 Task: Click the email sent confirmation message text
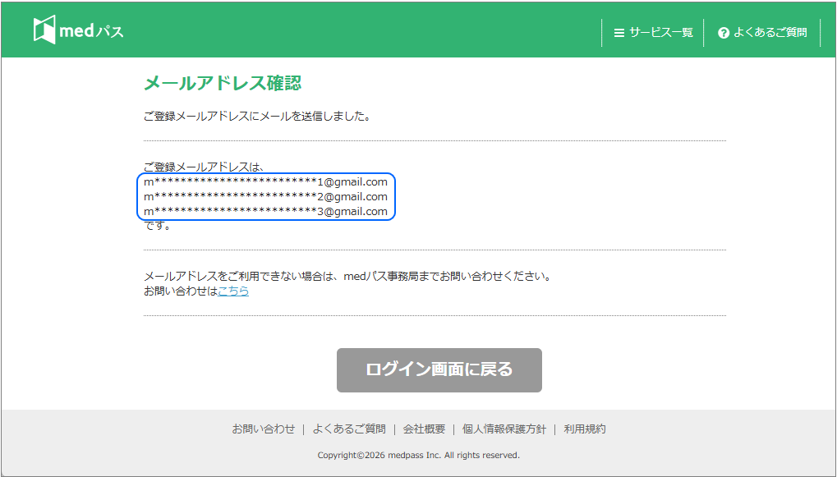coord(256,116)
